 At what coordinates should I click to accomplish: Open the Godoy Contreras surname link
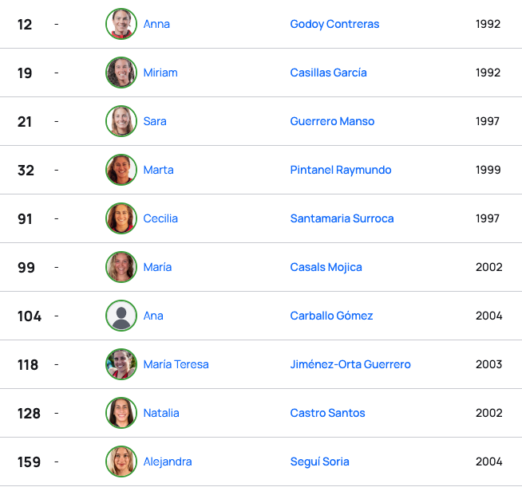[334, 24]
